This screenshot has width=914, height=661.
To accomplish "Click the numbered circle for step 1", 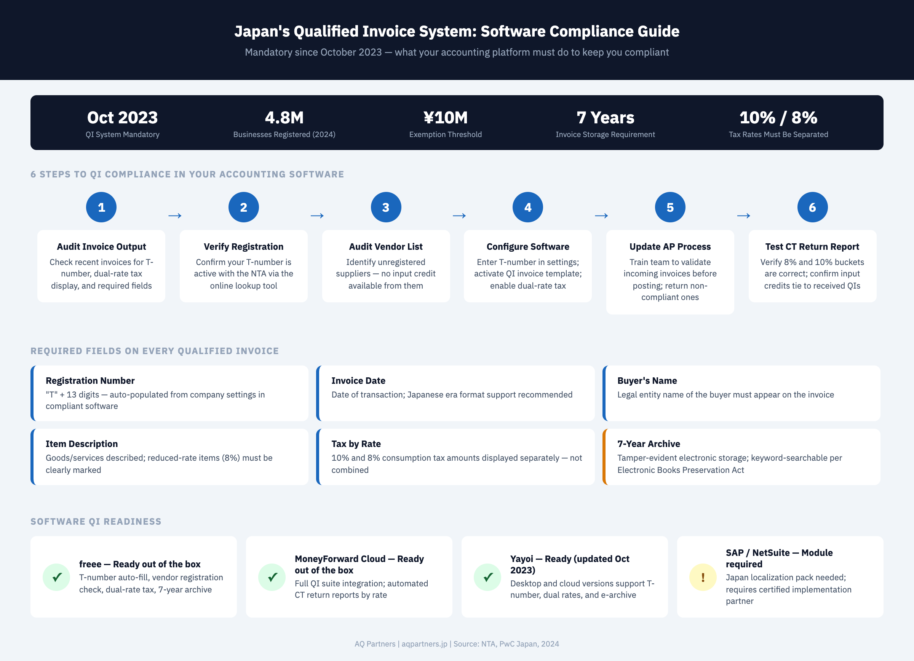I will point(101,207).
